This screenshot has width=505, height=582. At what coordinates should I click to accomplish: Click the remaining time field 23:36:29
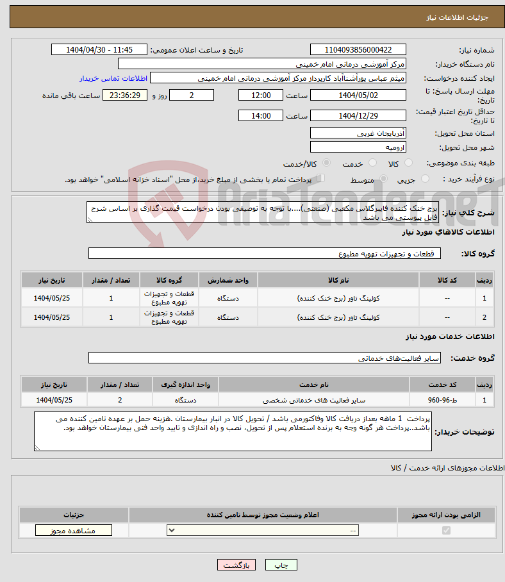coord(125,96)
